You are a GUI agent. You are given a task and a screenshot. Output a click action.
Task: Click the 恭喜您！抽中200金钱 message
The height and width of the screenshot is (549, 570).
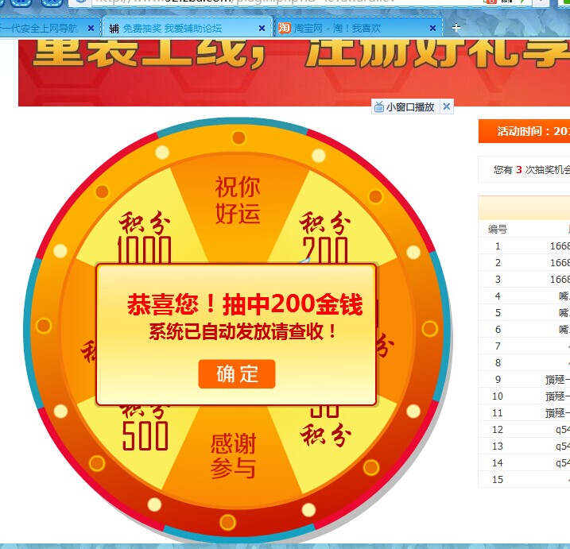[245, 304]
